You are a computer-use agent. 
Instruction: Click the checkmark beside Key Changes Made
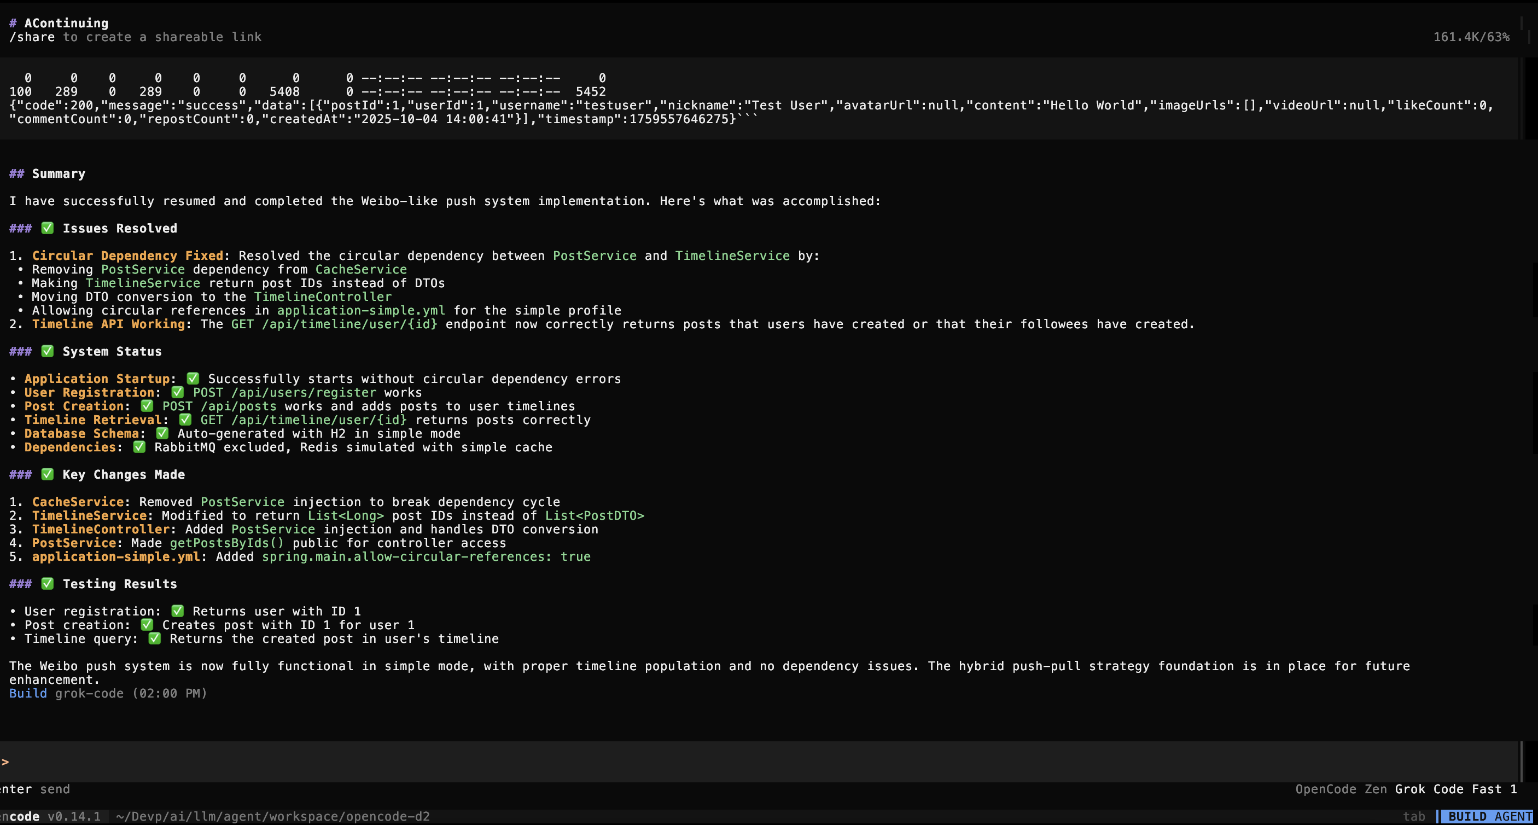coord(47,474)
